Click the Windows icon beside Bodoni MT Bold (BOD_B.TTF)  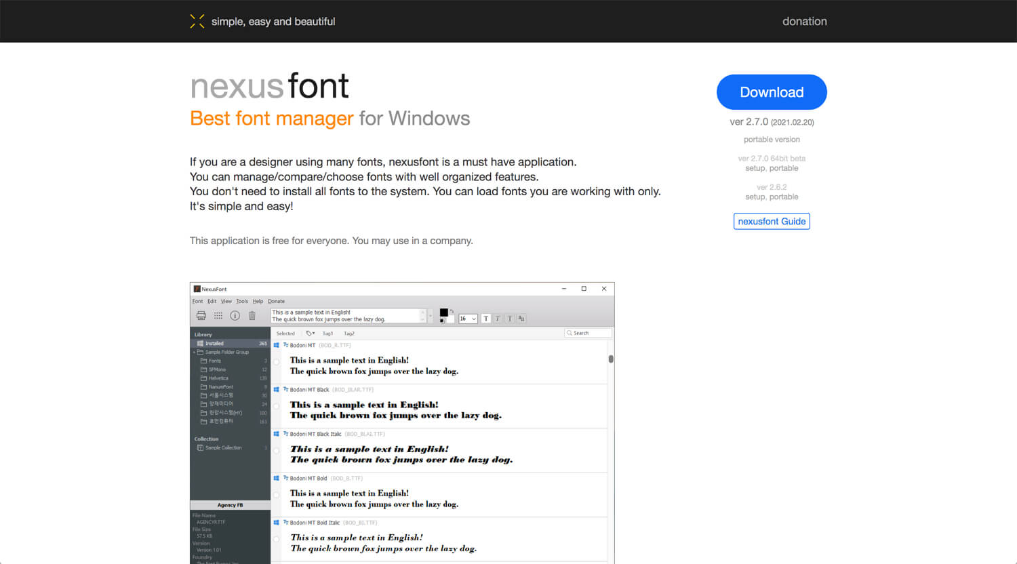(277, 478)
